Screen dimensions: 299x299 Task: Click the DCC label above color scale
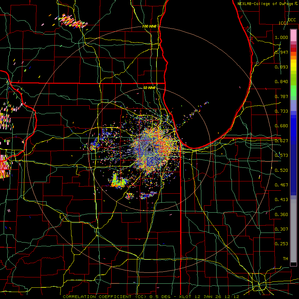click(292, 20)
